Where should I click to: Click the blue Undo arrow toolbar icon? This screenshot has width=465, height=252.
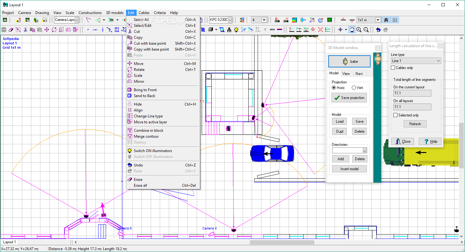coord(378,30)
